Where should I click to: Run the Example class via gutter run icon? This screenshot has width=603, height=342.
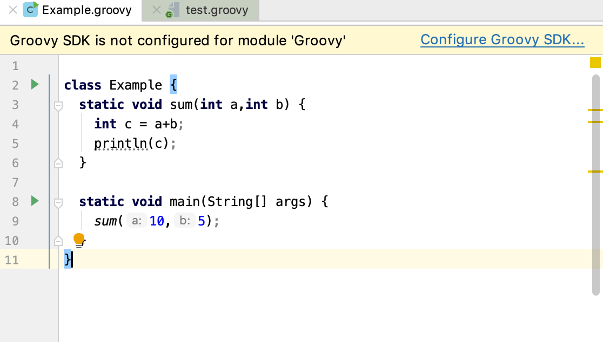pos(35,85)
